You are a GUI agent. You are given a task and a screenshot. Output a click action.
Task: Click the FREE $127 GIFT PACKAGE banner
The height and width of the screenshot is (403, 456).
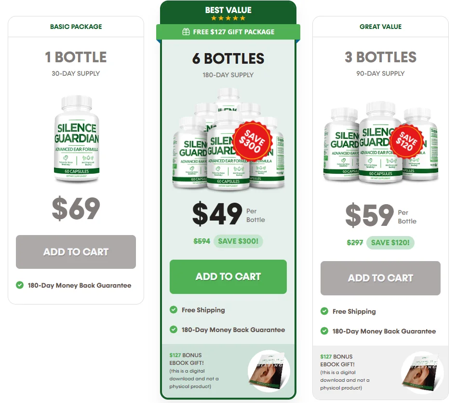228,32
